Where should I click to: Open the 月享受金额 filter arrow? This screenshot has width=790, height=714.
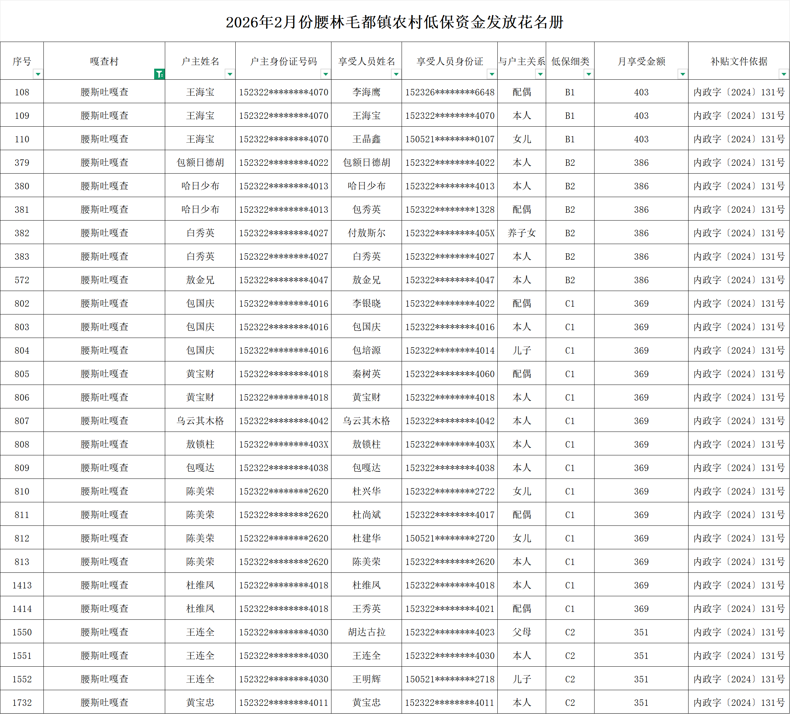coord(682,74)
